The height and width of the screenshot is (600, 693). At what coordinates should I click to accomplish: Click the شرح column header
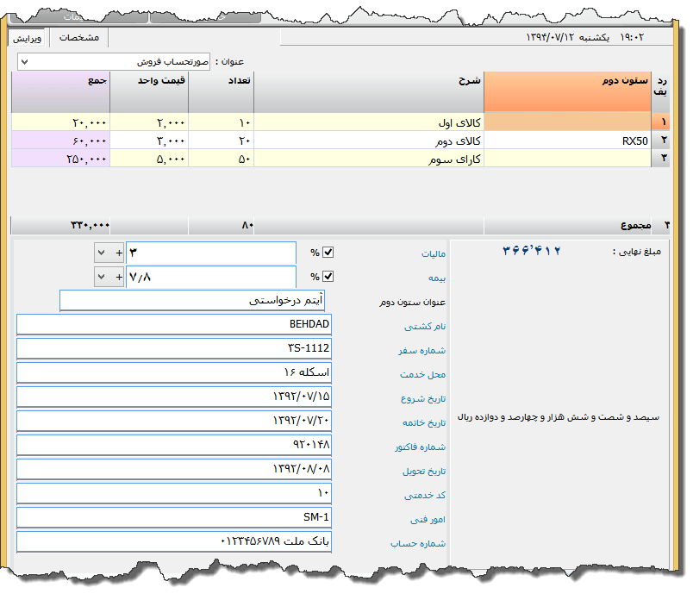pos(369,80)
